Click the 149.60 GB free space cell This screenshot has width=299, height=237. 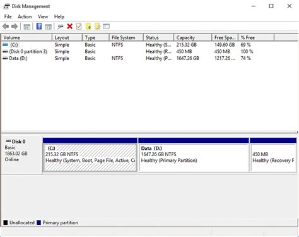click(225, 45)
